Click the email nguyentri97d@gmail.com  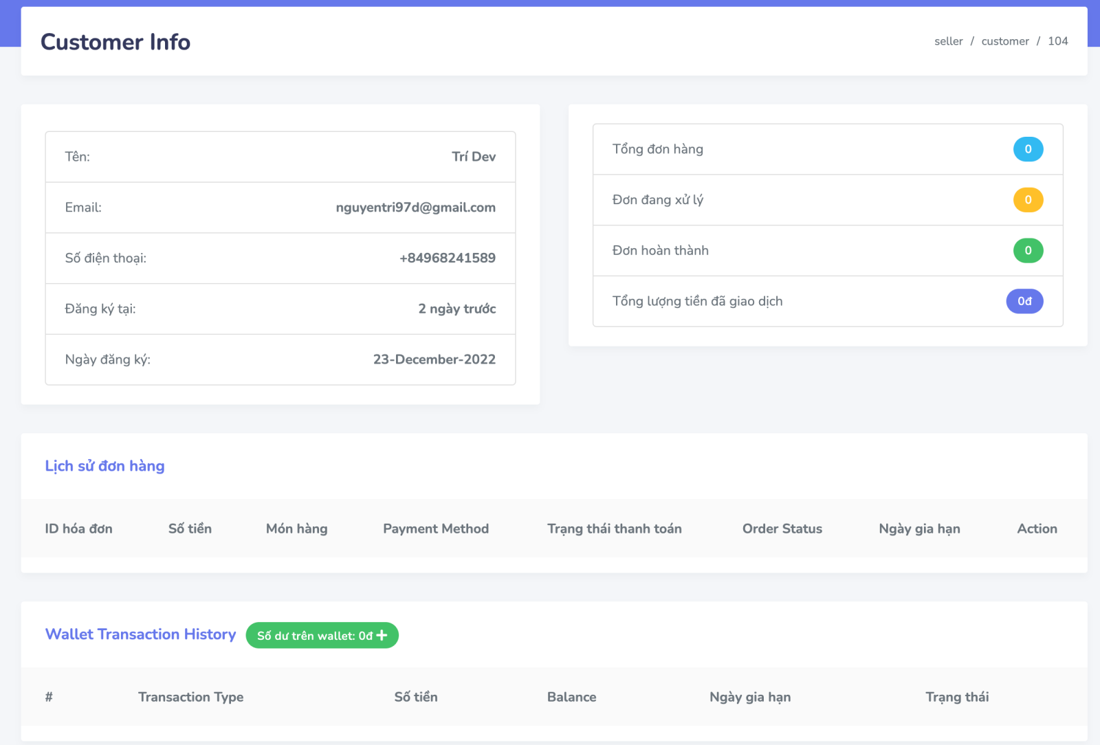(x=415, y=208)
